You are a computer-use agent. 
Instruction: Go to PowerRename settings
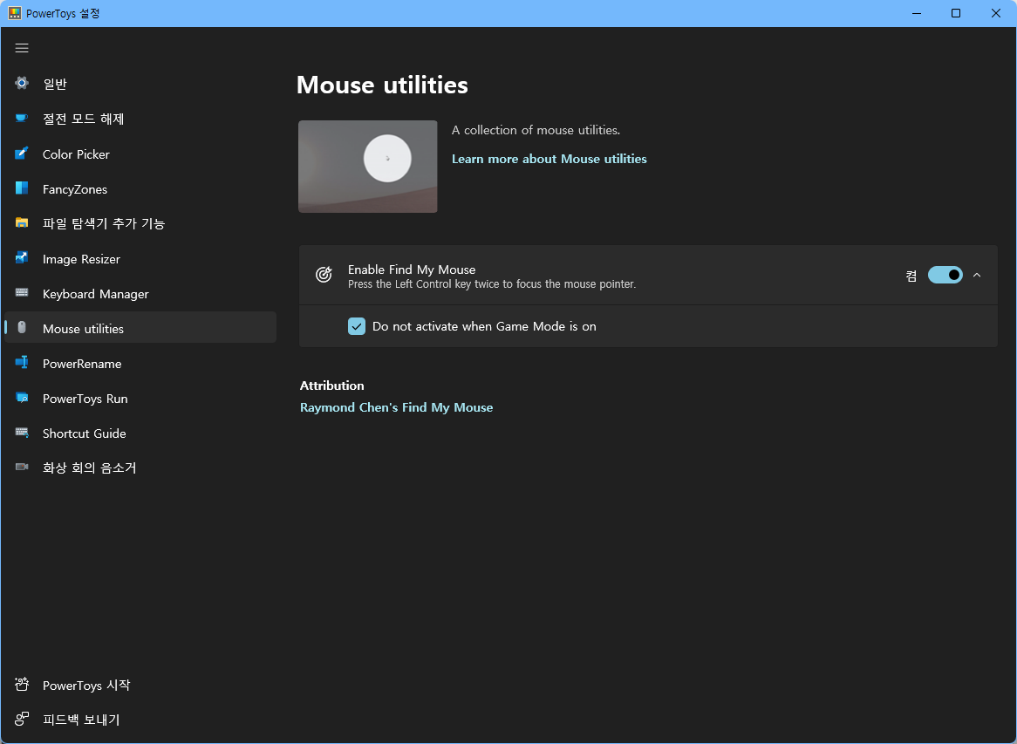click(x=140, y=363)
